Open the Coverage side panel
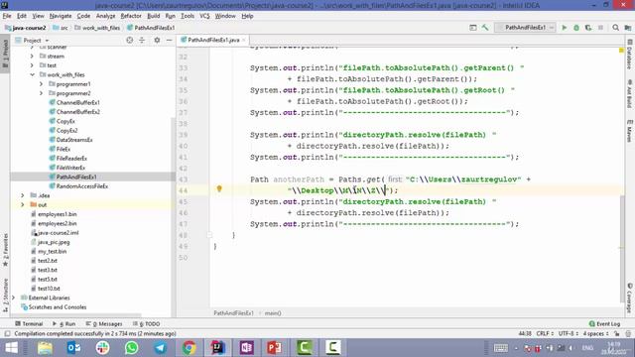This screenshot has height=357, width=635. (x=630, y=297)
